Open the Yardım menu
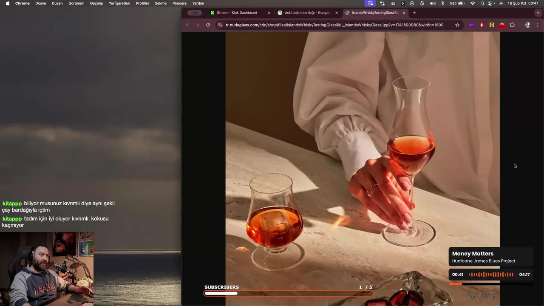Viewport: 544px width, 306px height. tap(198, 3)
